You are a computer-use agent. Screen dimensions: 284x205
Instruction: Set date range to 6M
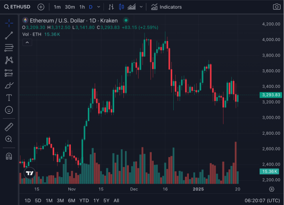coord(72,201)
